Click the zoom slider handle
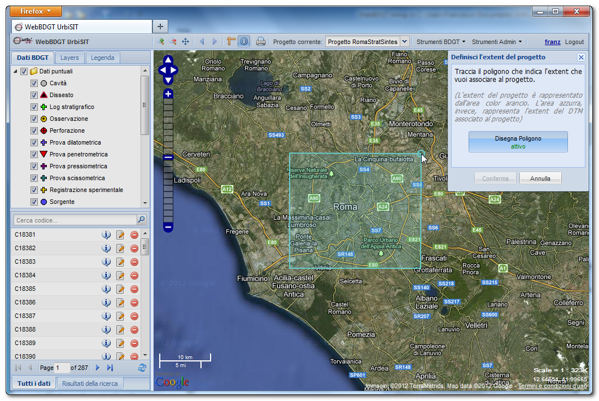This screenshot has width=599, height=401. 168,157
